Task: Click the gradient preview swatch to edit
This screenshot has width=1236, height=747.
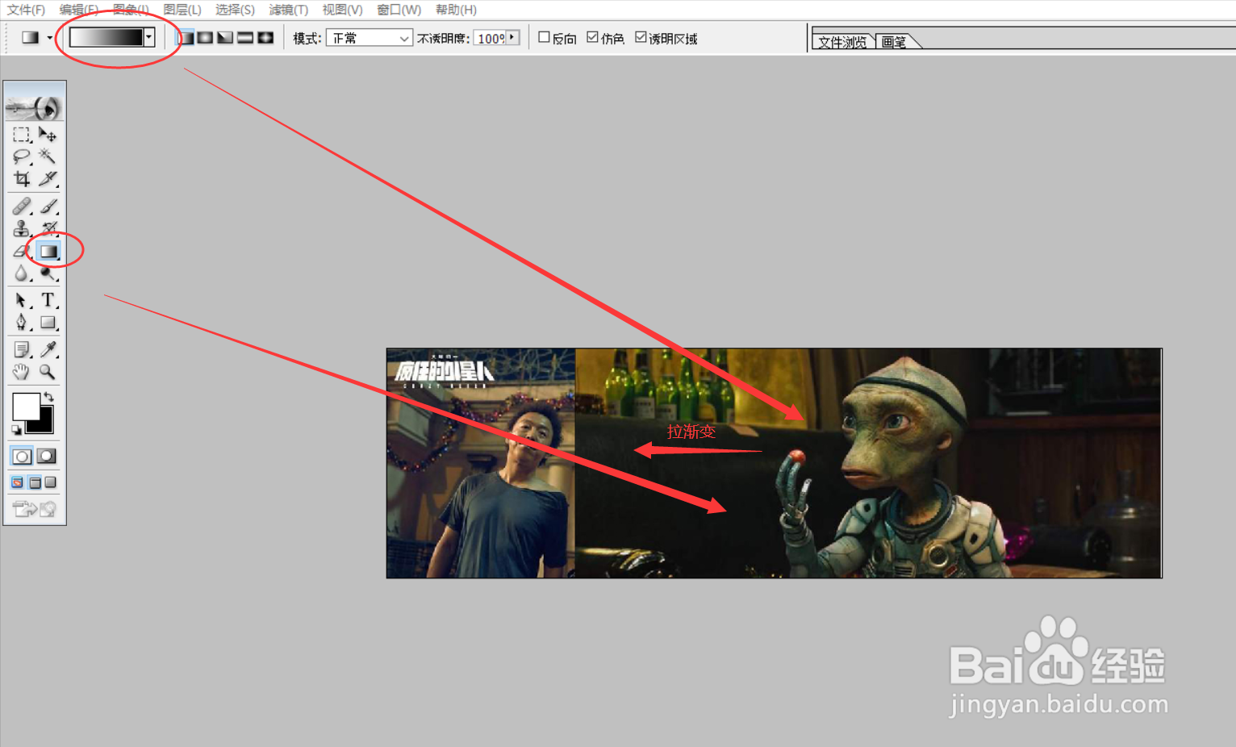Action: pyautogui.click(x=106, y=37)
